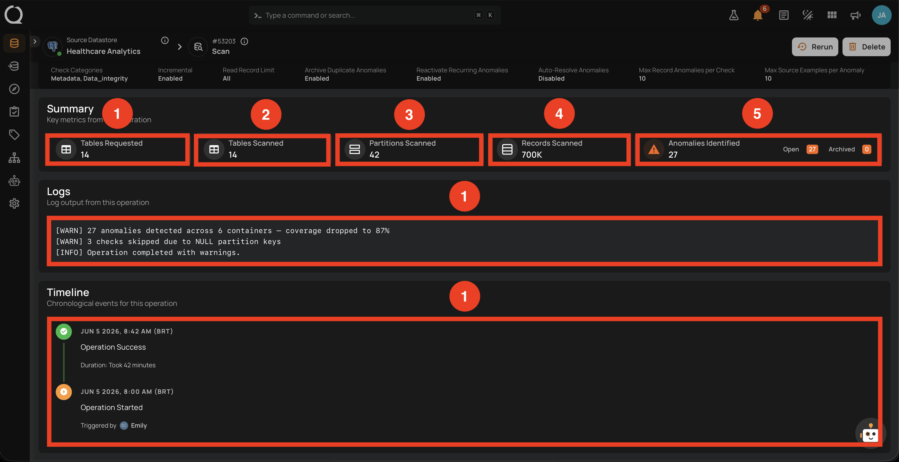Click the Records Scanned stack icon
The height and width of the screenshot is (462, 899).
coord(507,149)
